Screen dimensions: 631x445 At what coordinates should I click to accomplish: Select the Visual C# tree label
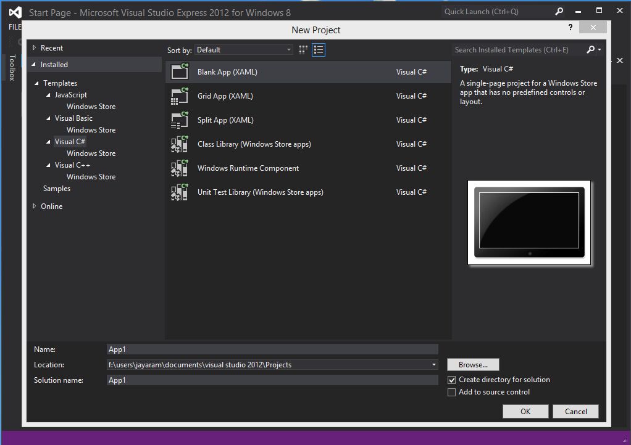pos(70,141)
